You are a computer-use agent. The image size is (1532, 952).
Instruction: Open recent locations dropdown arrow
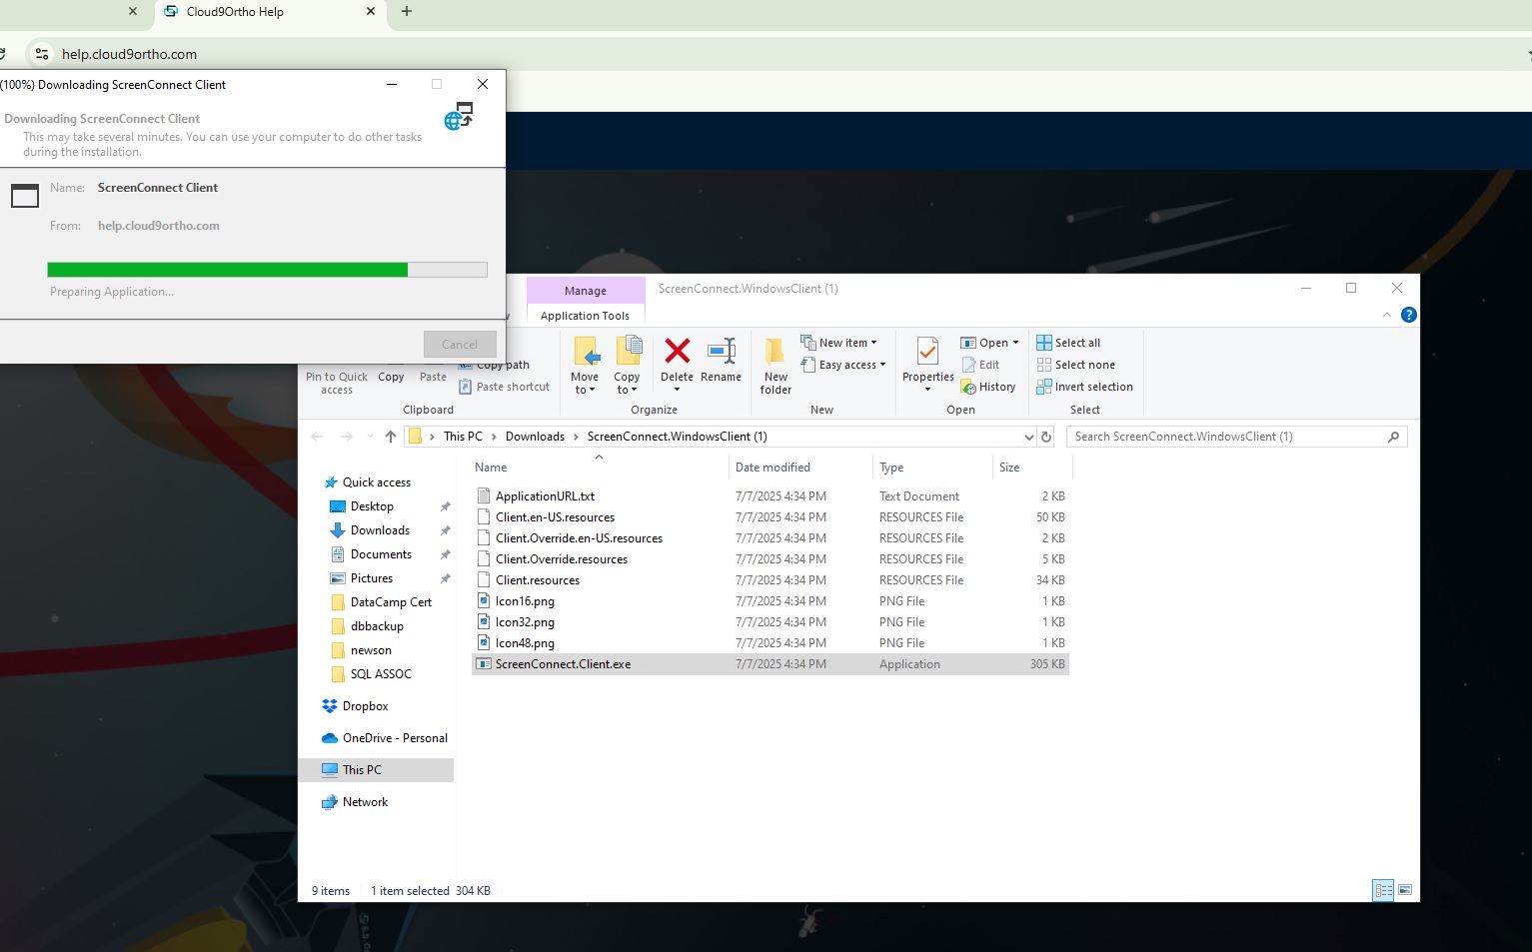coord(370,437)
